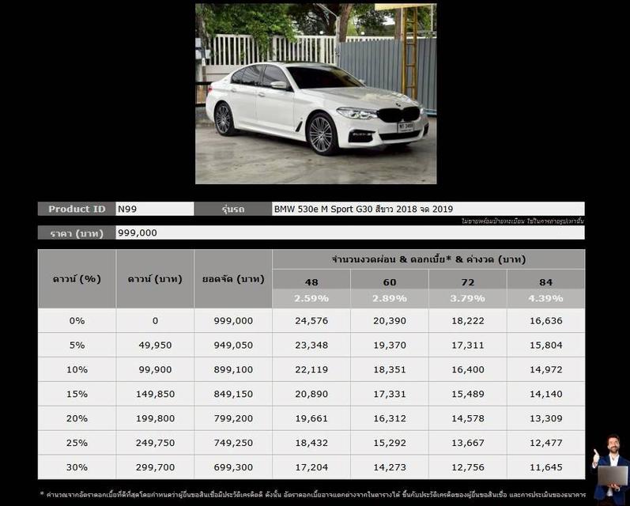Click the 60 installments column header
The image size is (630, 506).
pos(390,282)
